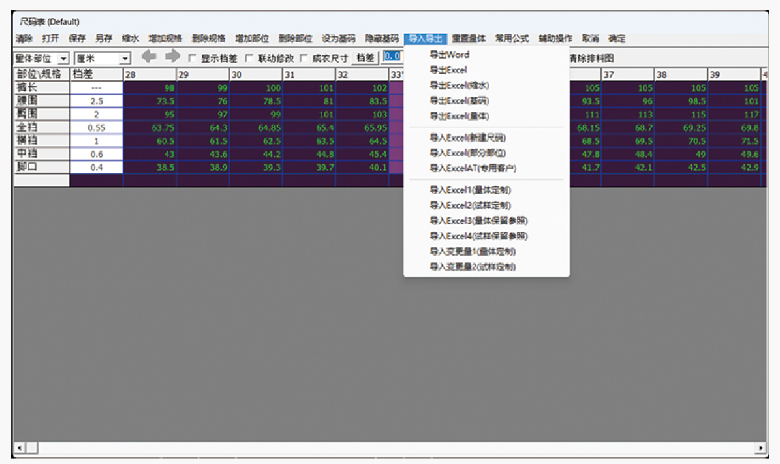Click the 确定 confirm button
780x464 pixels.
coord(617,39)
